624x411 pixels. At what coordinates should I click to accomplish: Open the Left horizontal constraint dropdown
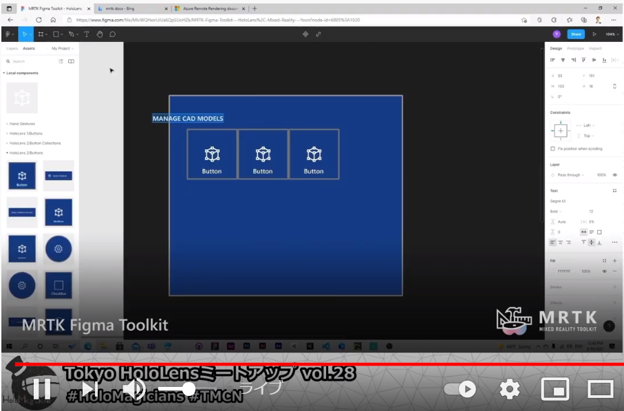pos(589,125)
